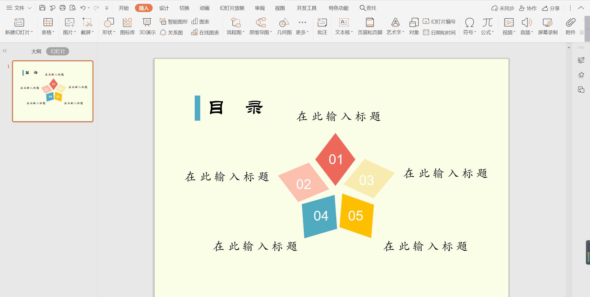
Task: Select the red 01 diamond shape
Action: [x=335, y=159]
